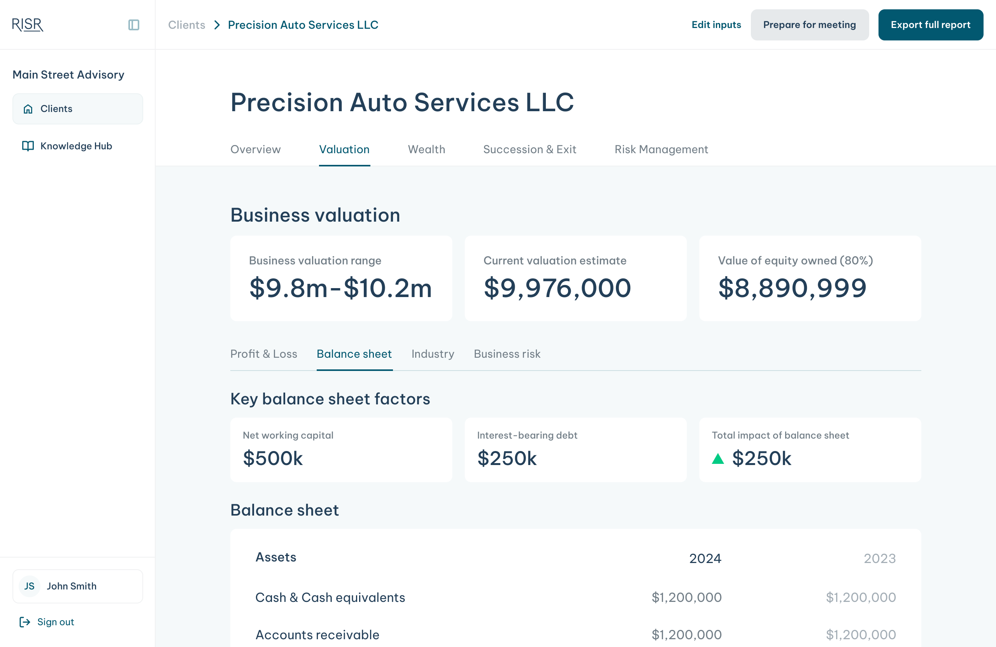996x647 pixels.
Task: Open Succession & Exit tab
Action: tap(530, 149)
